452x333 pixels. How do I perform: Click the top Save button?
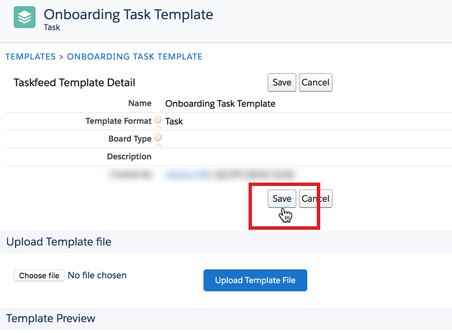(281, 83)
